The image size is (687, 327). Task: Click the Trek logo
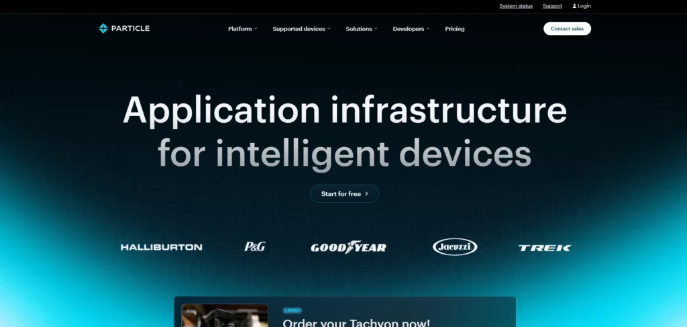[x=545, y=248]
